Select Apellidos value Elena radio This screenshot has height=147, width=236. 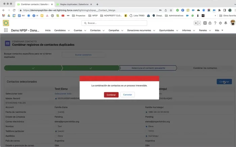56,136
